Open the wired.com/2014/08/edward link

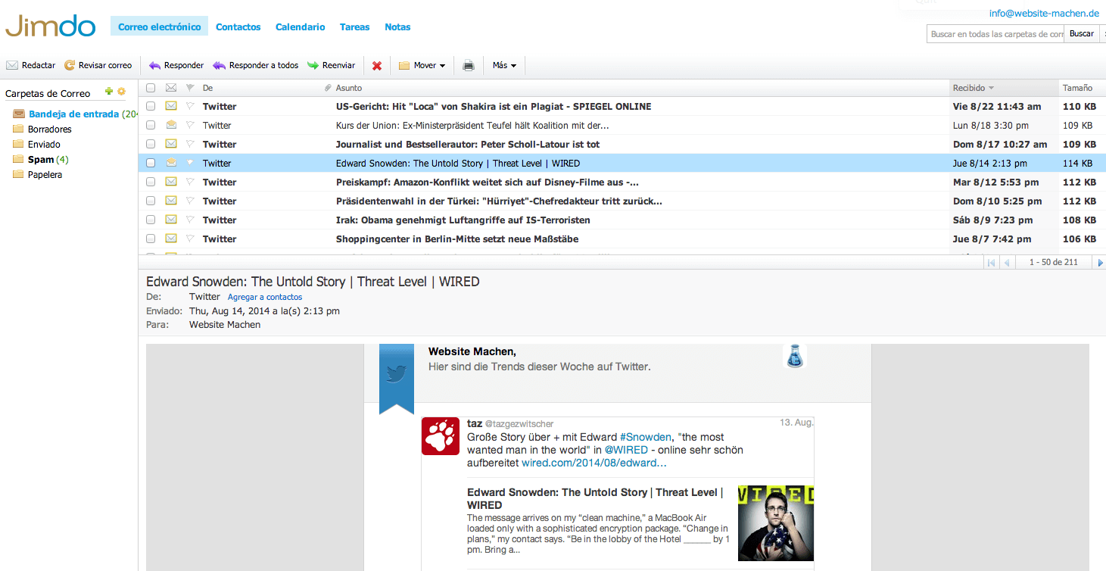tap(594, 462)
